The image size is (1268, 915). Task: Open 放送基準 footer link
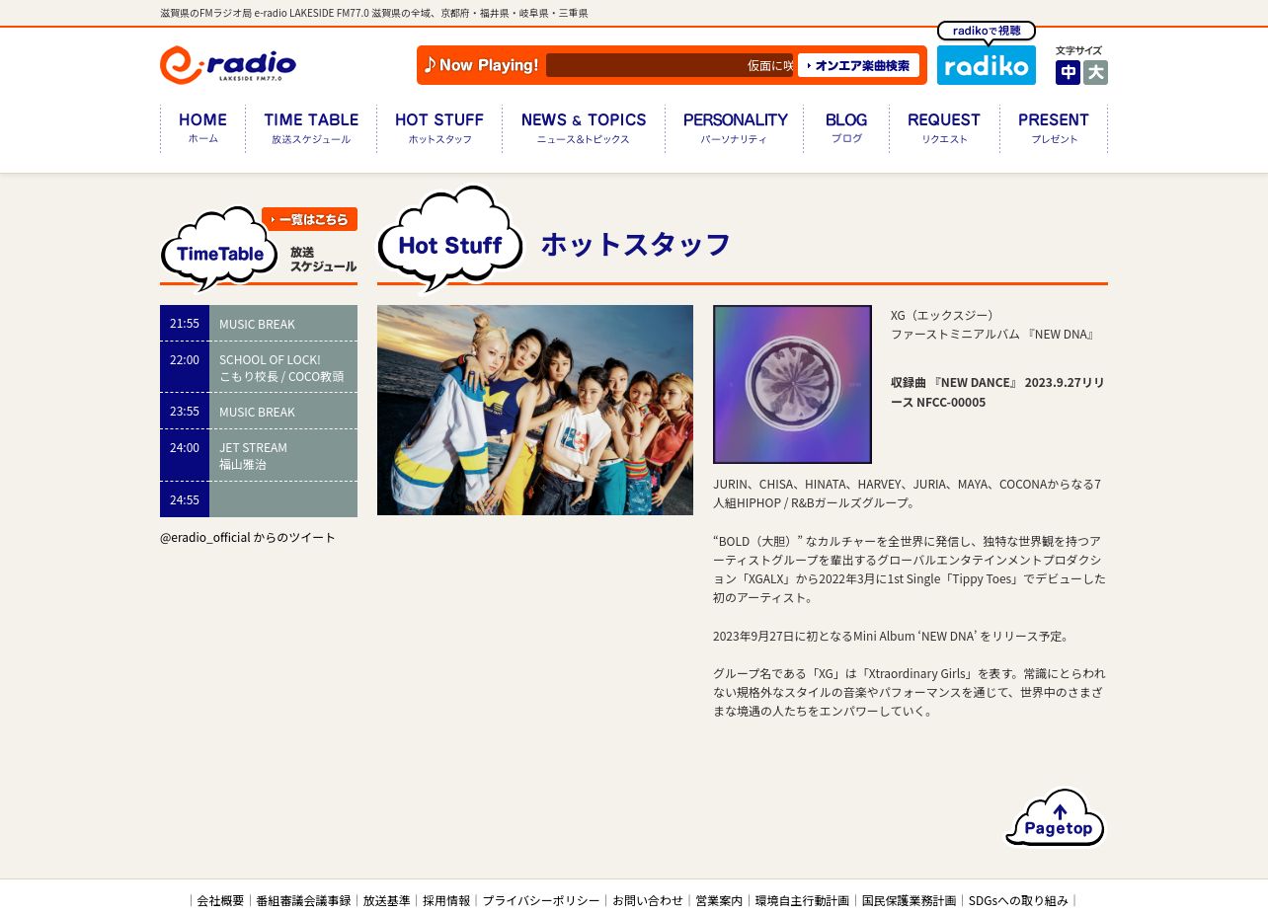386,900
